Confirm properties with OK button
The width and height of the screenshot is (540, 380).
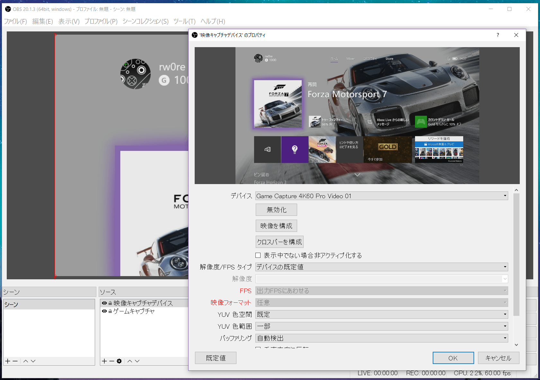453,358
